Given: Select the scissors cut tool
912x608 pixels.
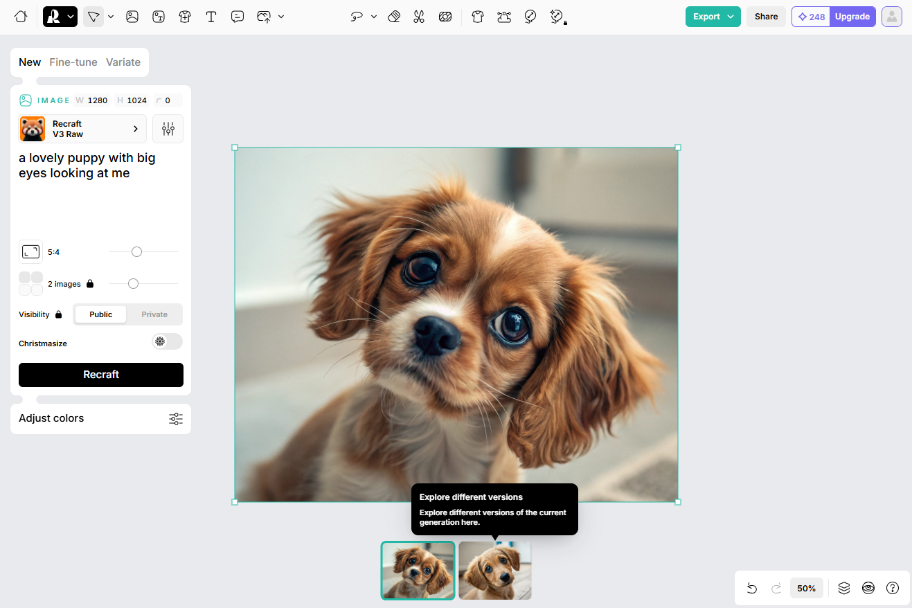Looking at the screenshot, I should point(419,17).
